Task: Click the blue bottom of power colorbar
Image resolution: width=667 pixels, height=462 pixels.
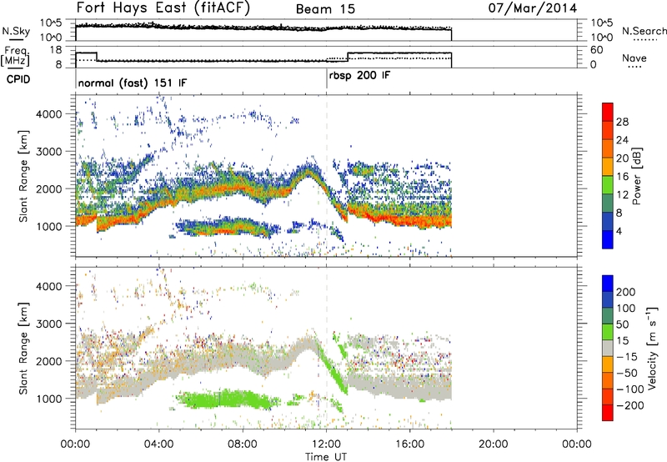Action: point(608,239)
